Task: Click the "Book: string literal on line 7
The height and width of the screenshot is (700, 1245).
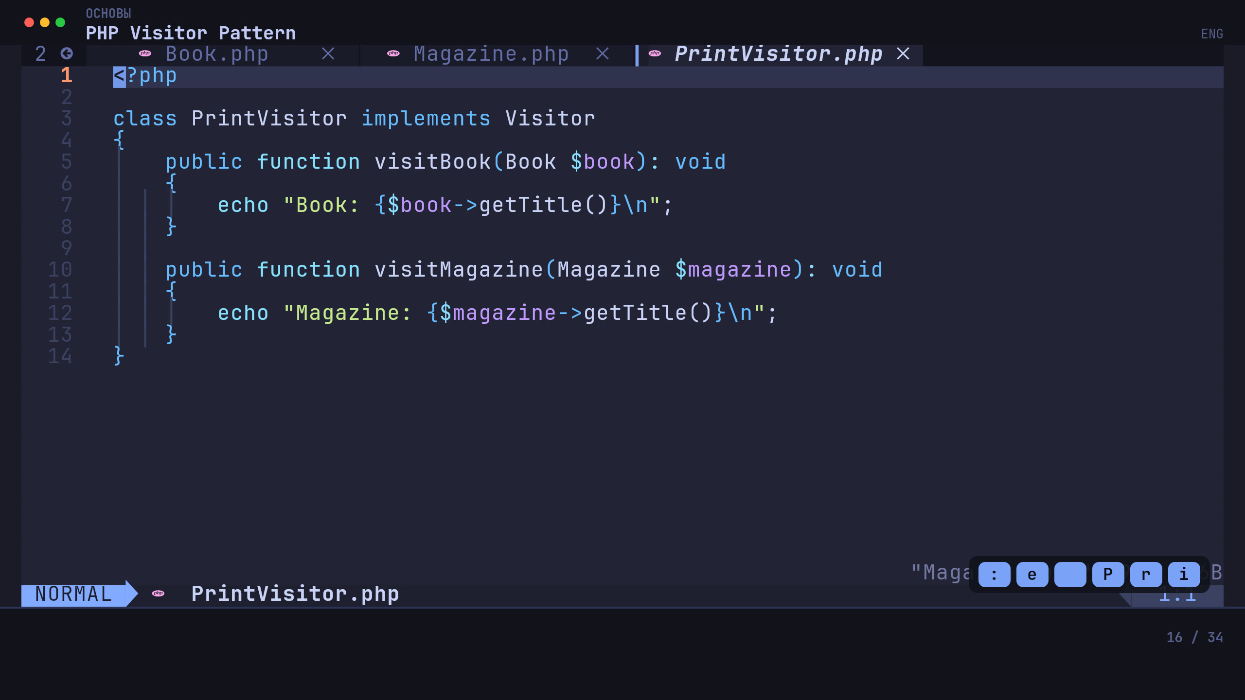Action: tap(321, 205)
